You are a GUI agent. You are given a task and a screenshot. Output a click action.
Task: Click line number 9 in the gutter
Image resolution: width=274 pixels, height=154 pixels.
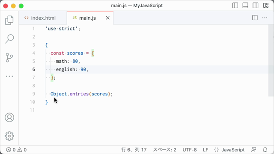[x=33, y=94]
